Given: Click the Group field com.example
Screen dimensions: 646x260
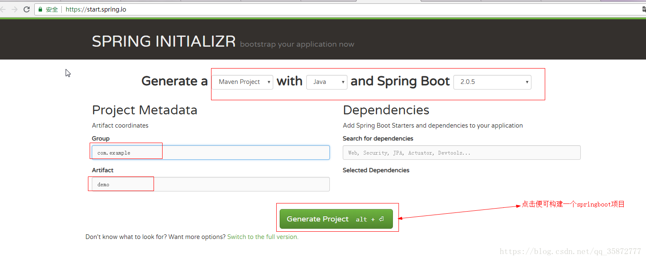Looking at the screenshot, I should (x=211, y=152).
